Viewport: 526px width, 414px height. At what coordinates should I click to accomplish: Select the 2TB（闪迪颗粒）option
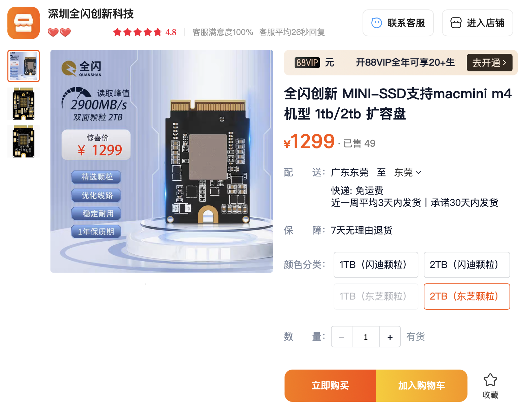pos(467,265)
